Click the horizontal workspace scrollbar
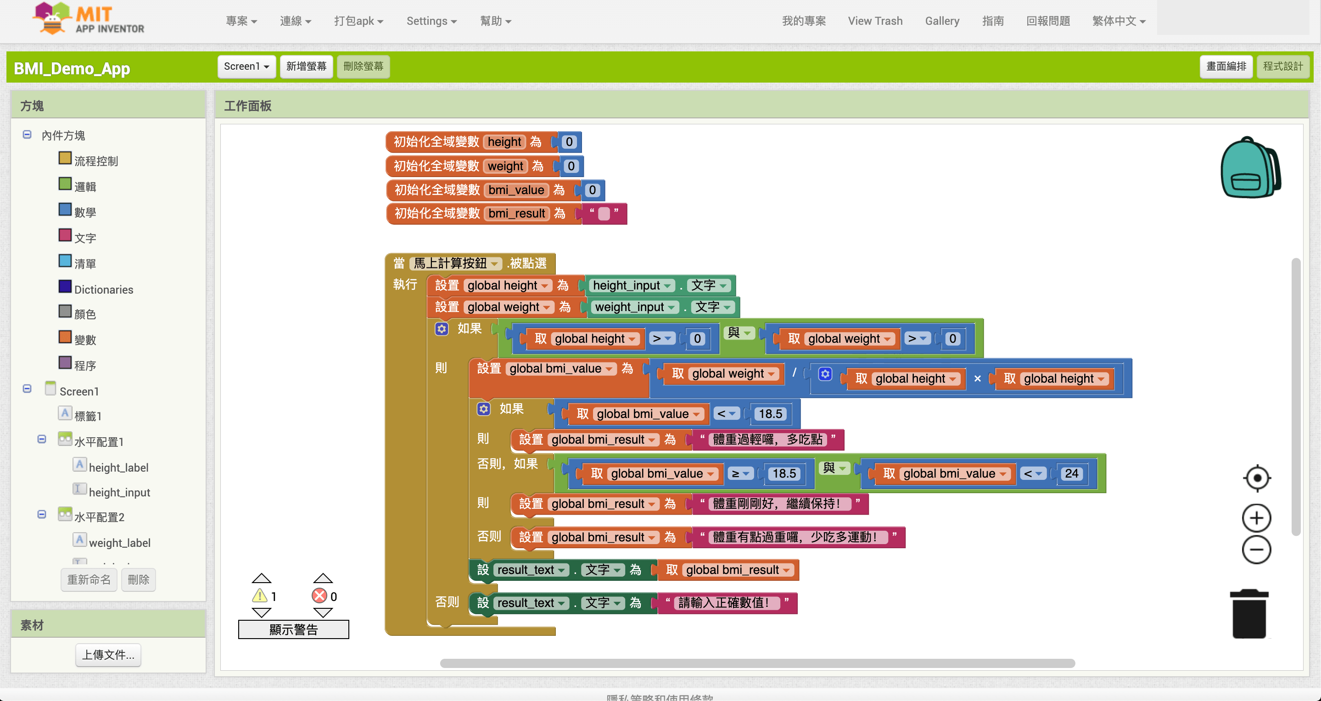1321x701 pixels. point(757,663)
